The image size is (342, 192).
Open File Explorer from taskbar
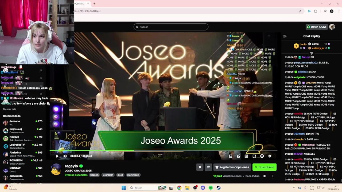(187, 188)
